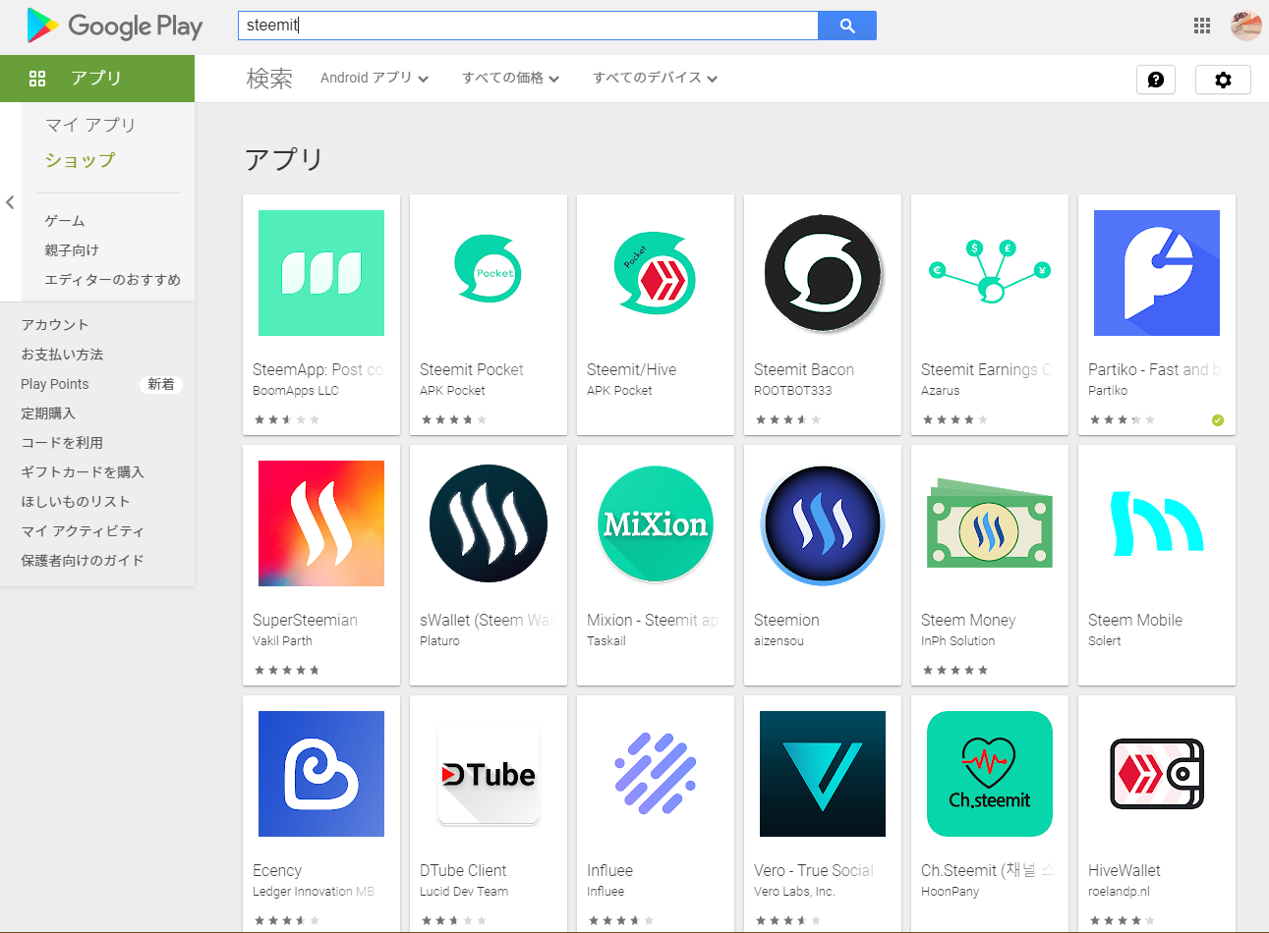The height and width of the screenshot is (933, 1269).
Task: Expand the すべての価格 price dropdown
Action: 511,78
